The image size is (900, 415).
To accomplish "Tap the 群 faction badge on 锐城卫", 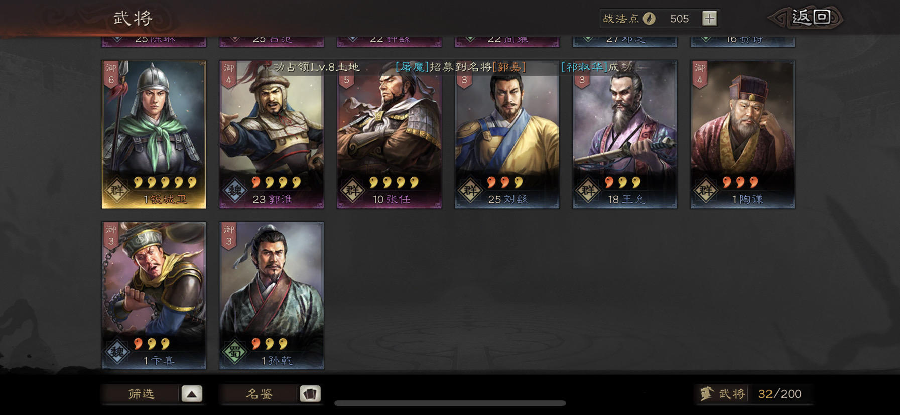I will (117, 191).
